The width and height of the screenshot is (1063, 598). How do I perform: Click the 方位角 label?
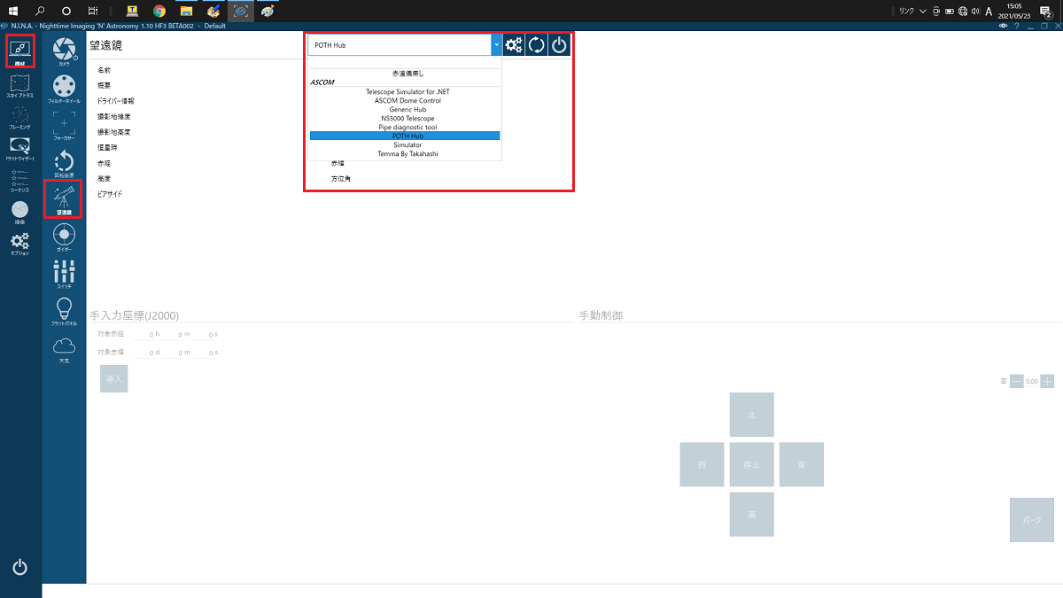coord(341,179)
